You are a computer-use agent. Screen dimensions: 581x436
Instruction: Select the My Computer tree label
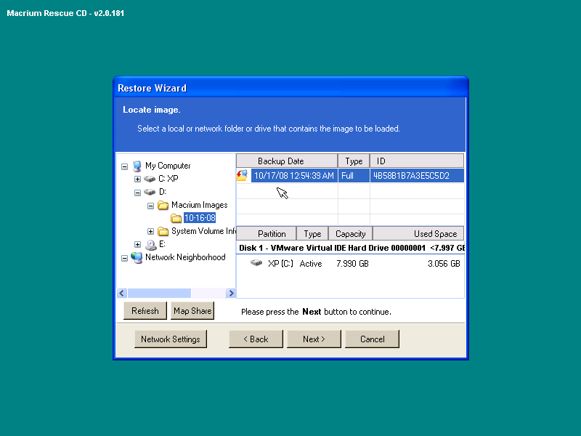tap(168, 166)
